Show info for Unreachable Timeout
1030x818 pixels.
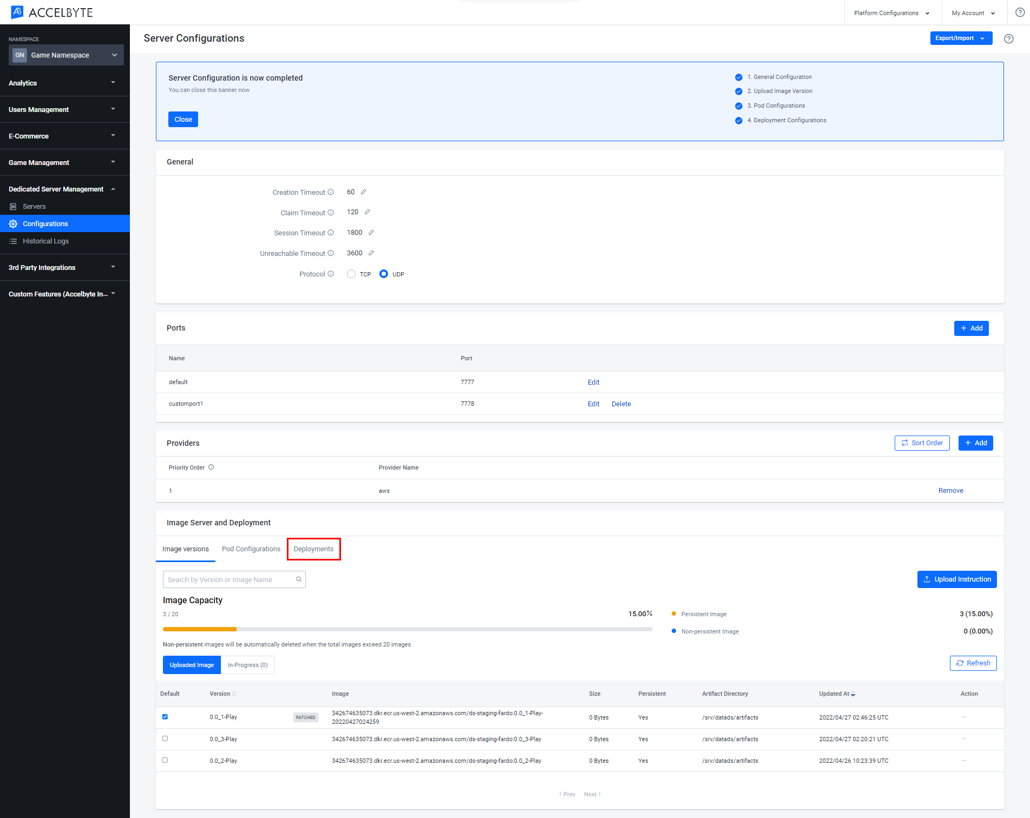click(331, 253)
